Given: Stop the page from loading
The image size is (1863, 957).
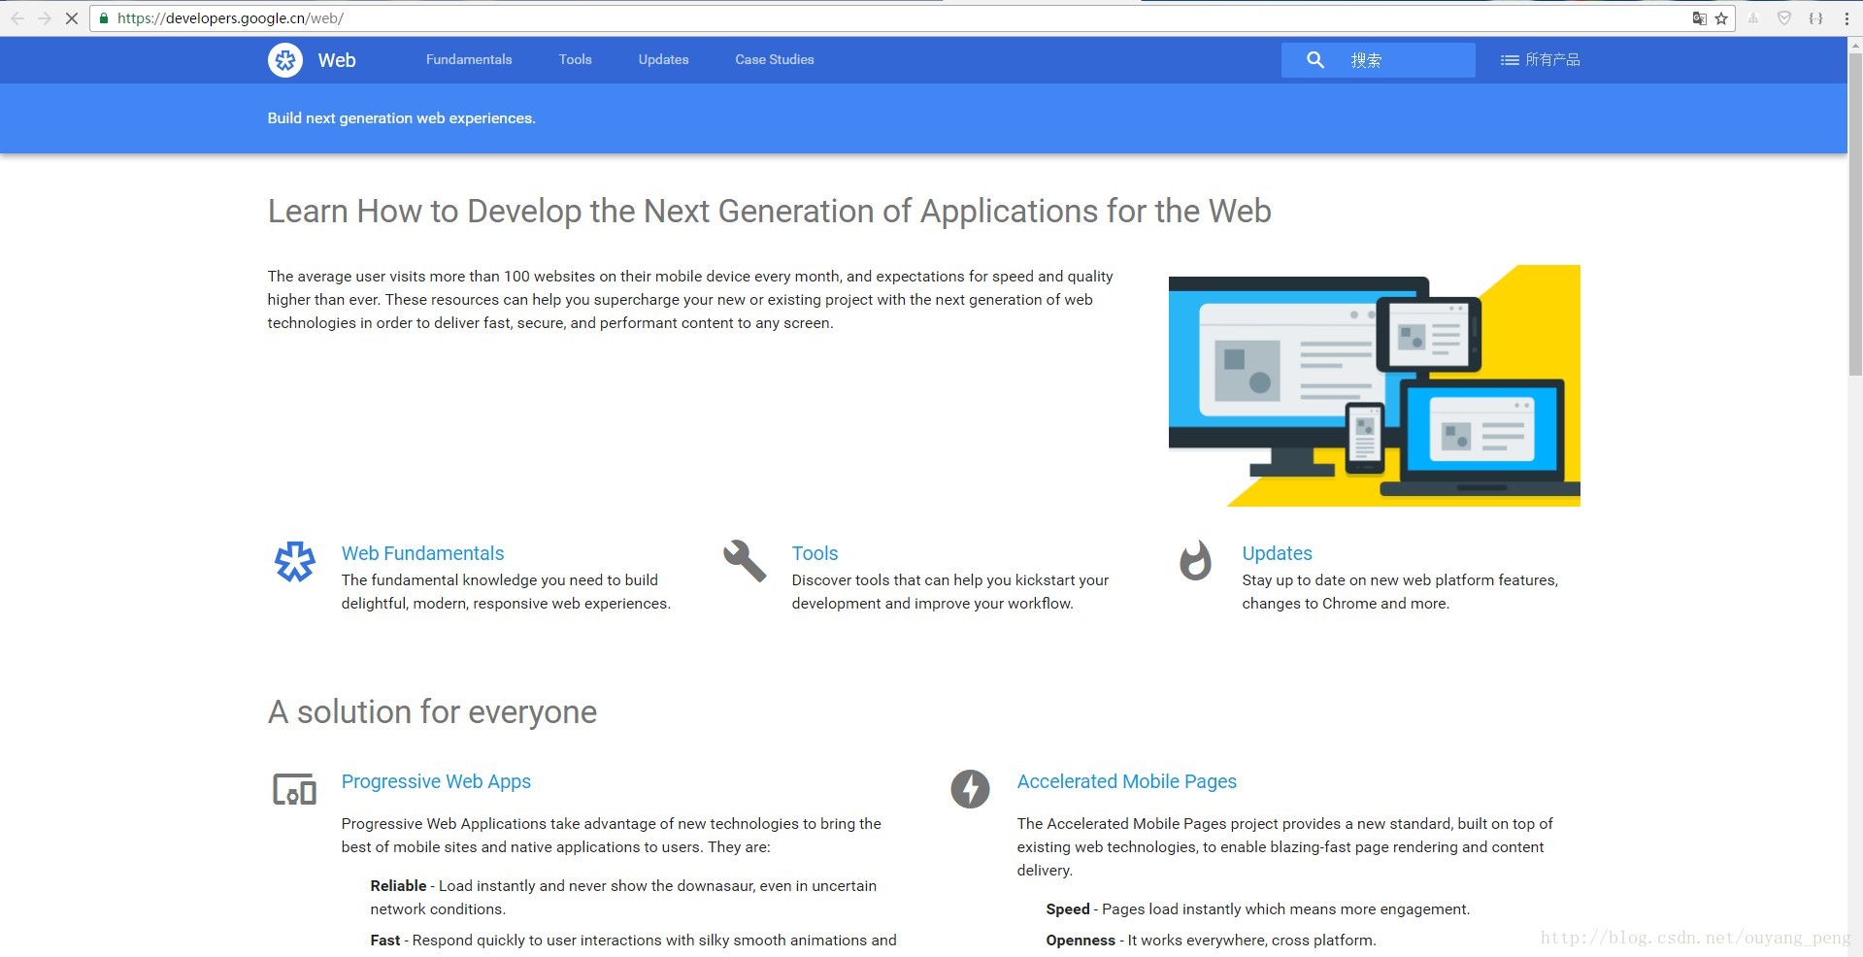Looking at the screenshot, I should [x=72, y=18].
